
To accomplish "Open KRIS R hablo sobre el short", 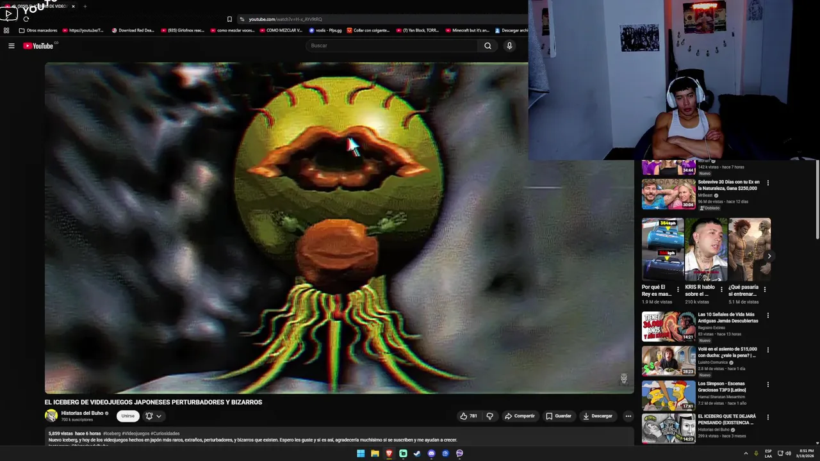I will (x=705, y=249).
